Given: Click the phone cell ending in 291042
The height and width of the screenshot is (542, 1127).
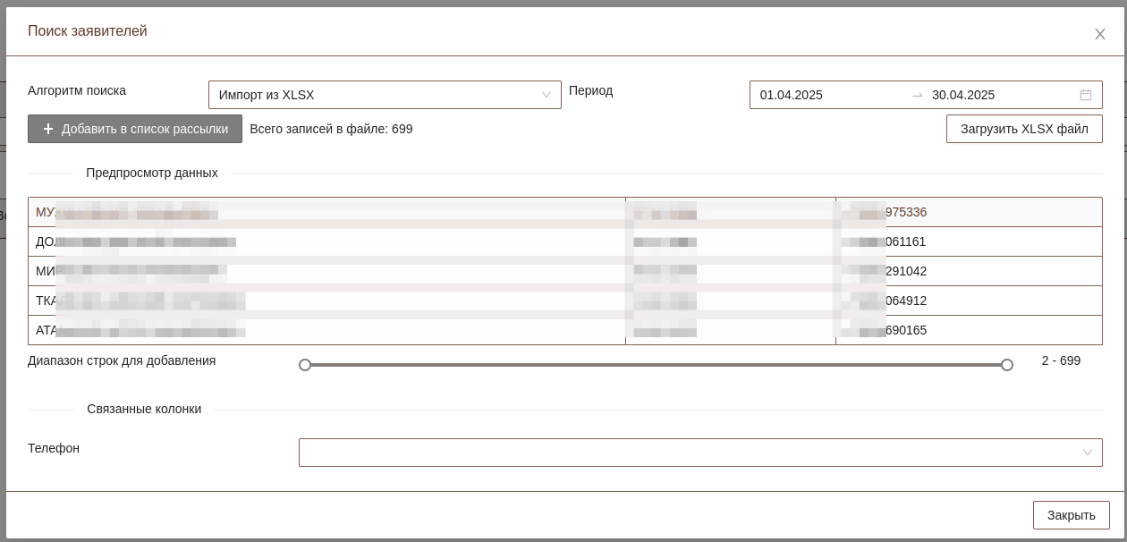Looking at the screenshot, I should [x=969, y=271].
